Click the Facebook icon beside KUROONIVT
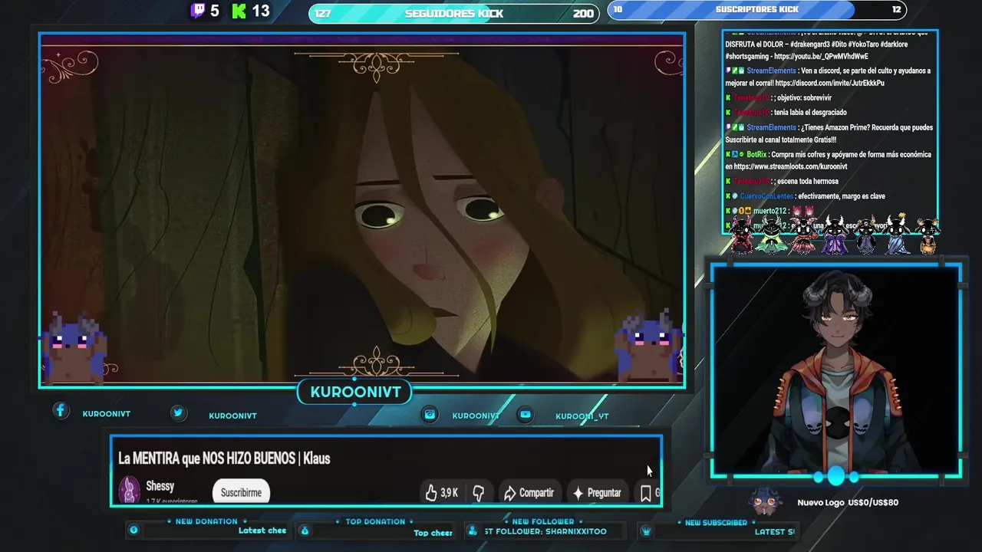 coord(61,411)
